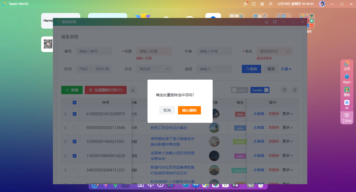Open the 状态 selection dropdown
The width and height of the screenshot is (356, 192).
click(x=154, y=69)
